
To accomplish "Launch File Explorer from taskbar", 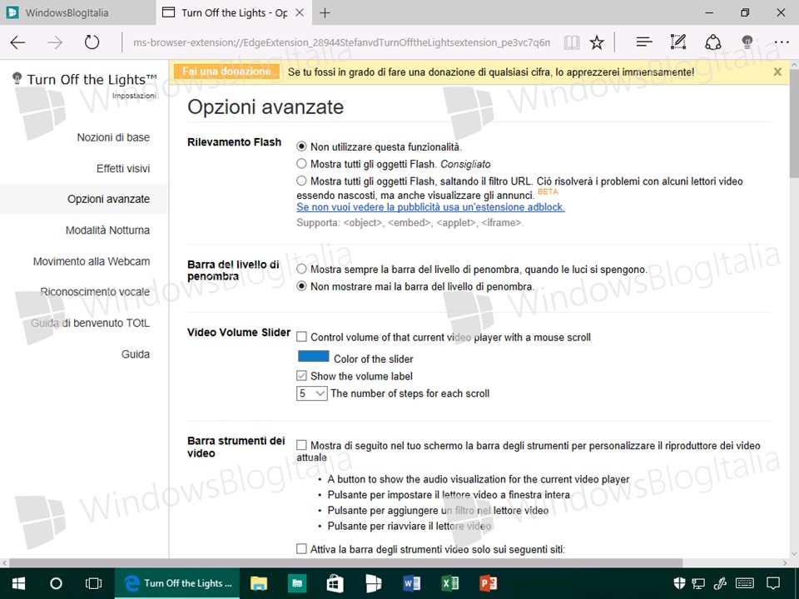I will [259, 583].
